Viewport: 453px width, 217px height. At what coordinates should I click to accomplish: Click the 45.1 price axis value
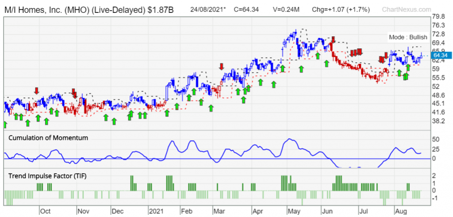438,104
